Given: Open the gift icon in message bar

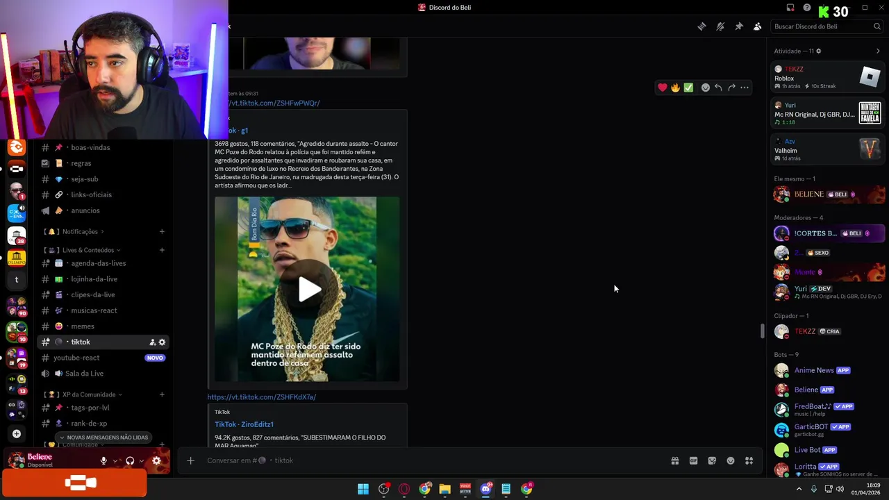Looking at the screenshot, I should tap(675, 460).
